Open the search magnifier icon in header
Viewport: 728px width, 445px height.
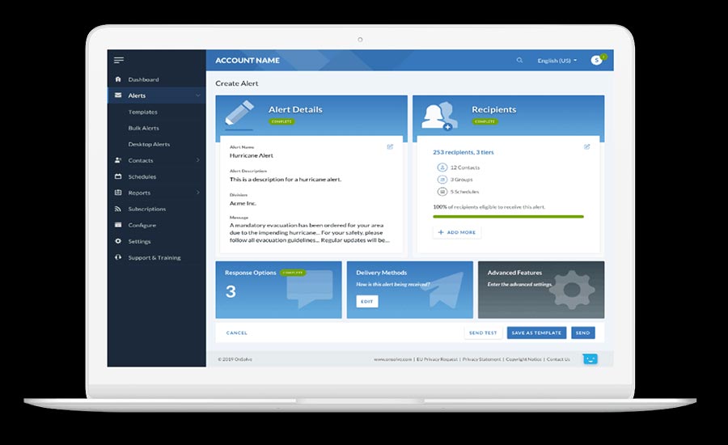pyautogui.click(x=519, y=61)
